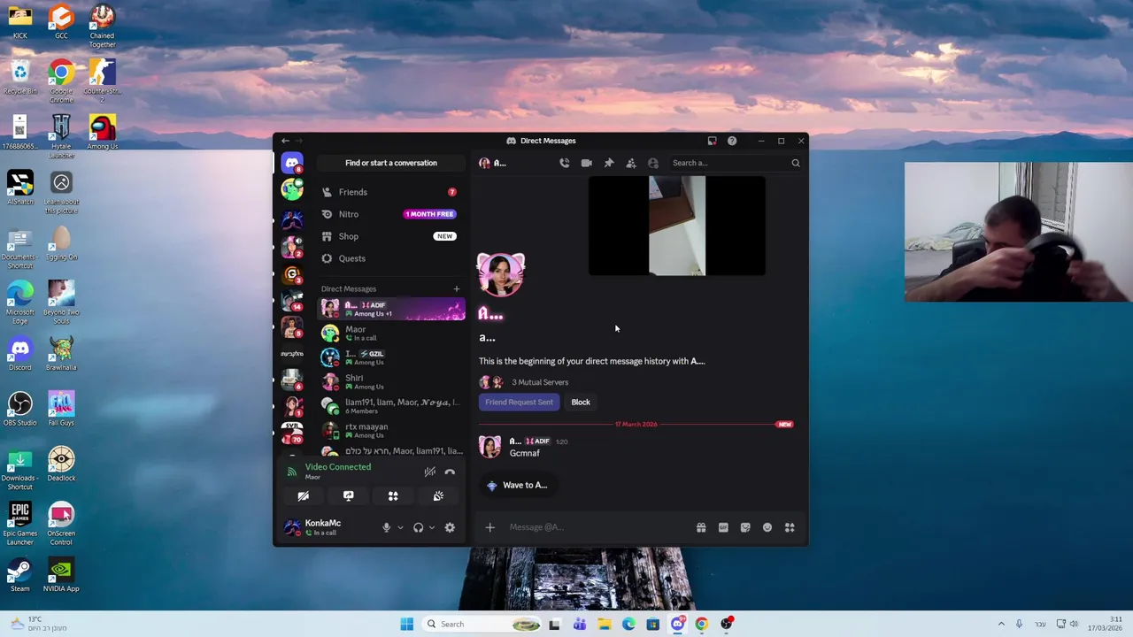Open the green-avatar server below the home icon

292,189
